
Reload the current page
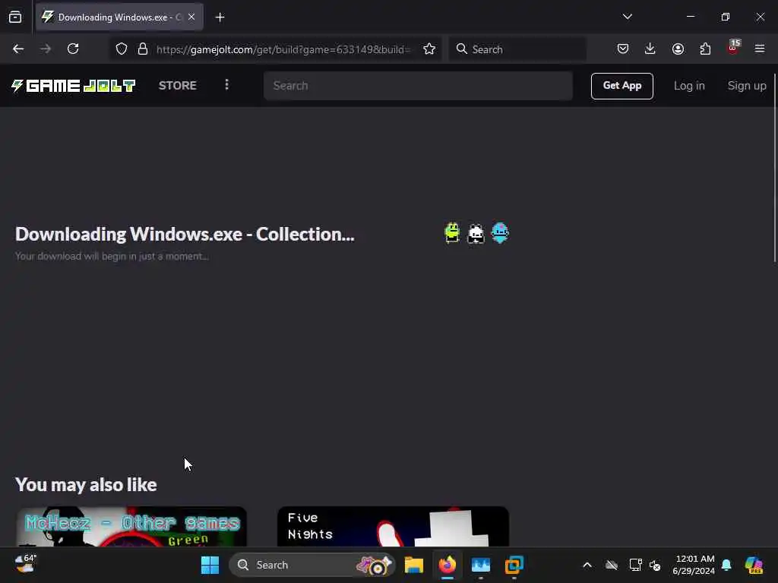tap(73, 49)
